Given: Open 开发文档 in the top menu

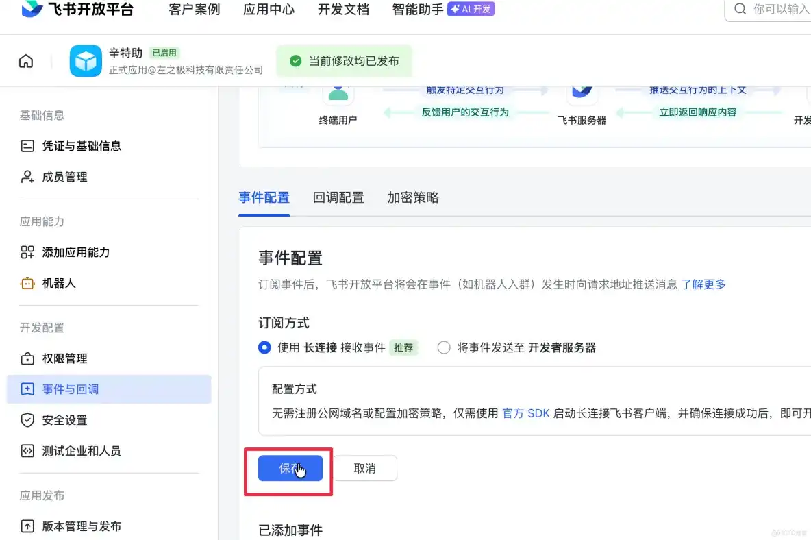Looking at the screenshot, I should click(342, 10).
